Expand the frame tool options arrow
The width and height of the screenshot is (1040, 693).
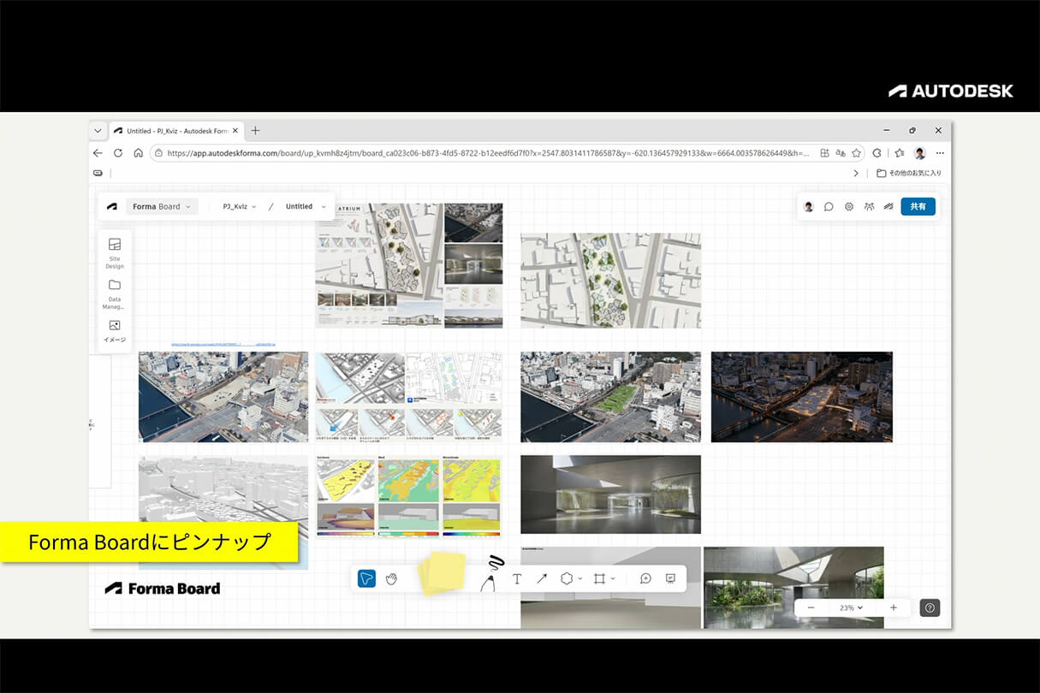click(613, 579)
